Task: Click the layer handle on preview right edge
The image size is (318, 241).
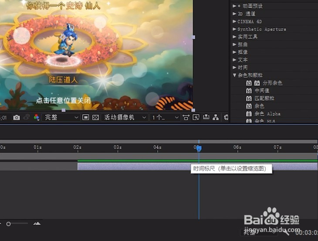Action: 193,37
